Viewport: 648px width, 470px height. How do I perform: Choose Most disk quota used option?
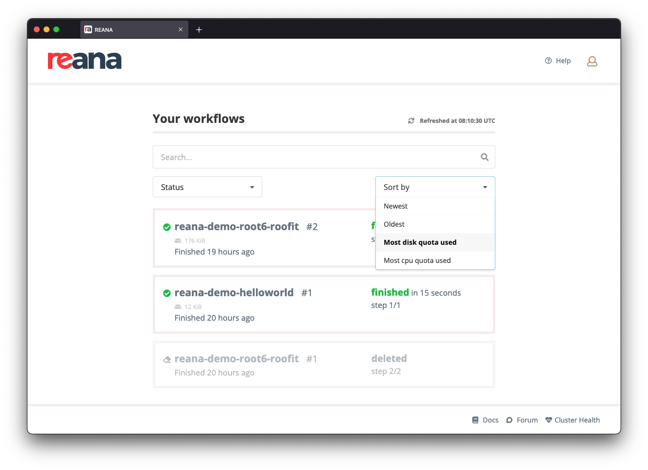420,242
